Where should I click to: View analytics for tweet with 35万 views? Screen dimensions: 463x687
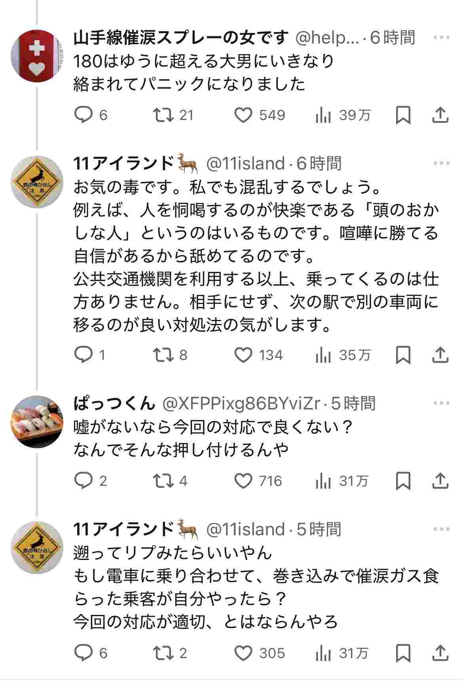(x=323, y=355)
